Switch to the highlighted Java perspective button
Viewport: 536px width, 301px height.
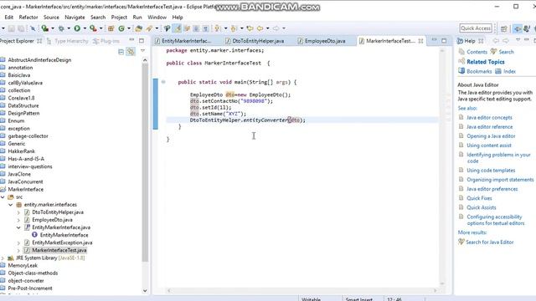click(x=518, y=28)
